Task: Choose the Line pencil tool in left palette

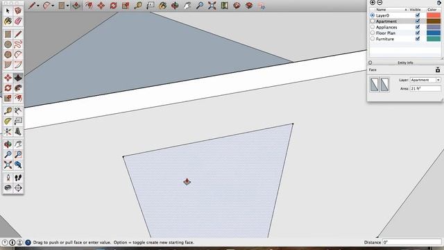Action: click(18, 34)
